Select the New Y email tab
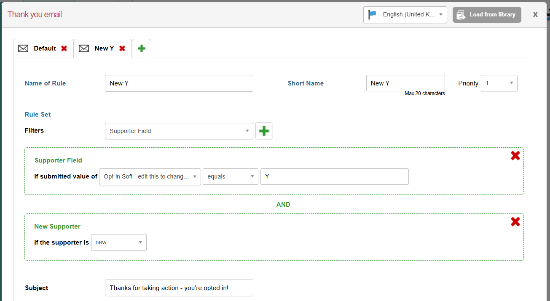This screenshot has height=301, width=550. point(103,48)
